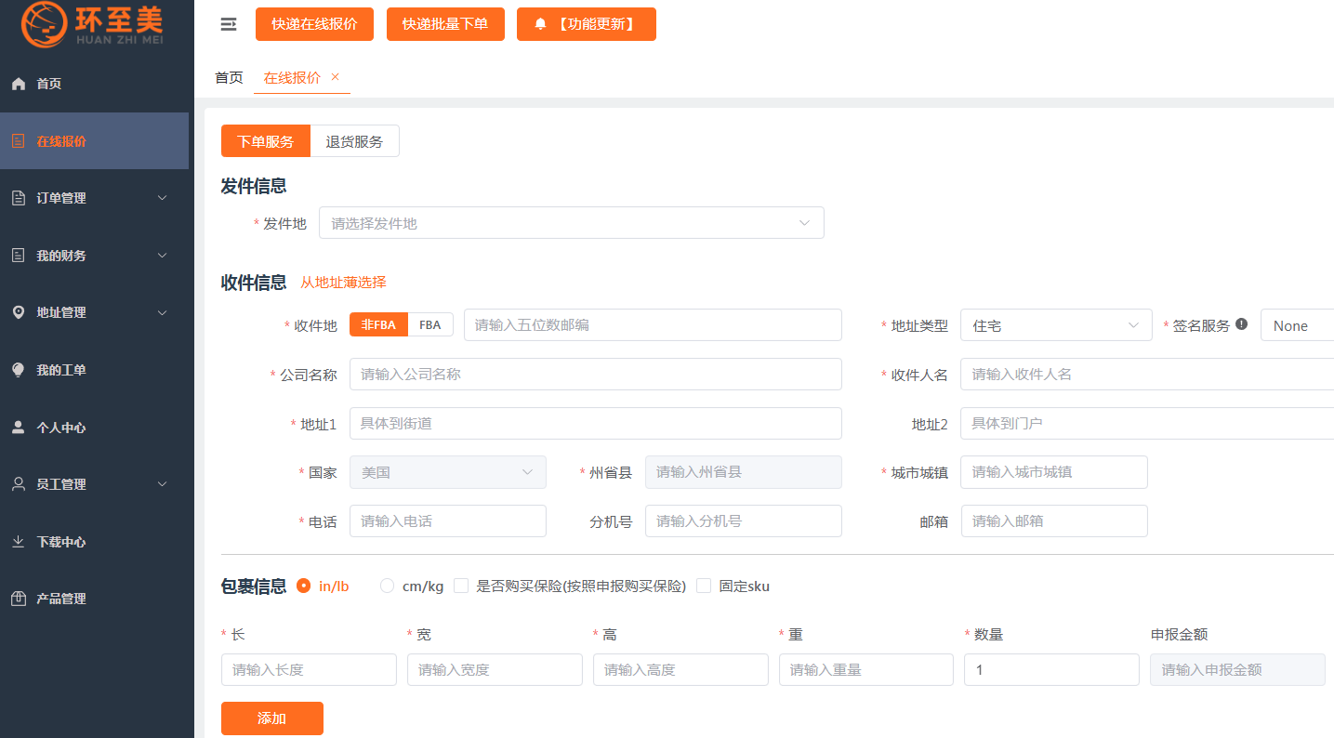Click the hamburger menu collapse icon
Viewport: 1334px width, 738px height.
228,24
